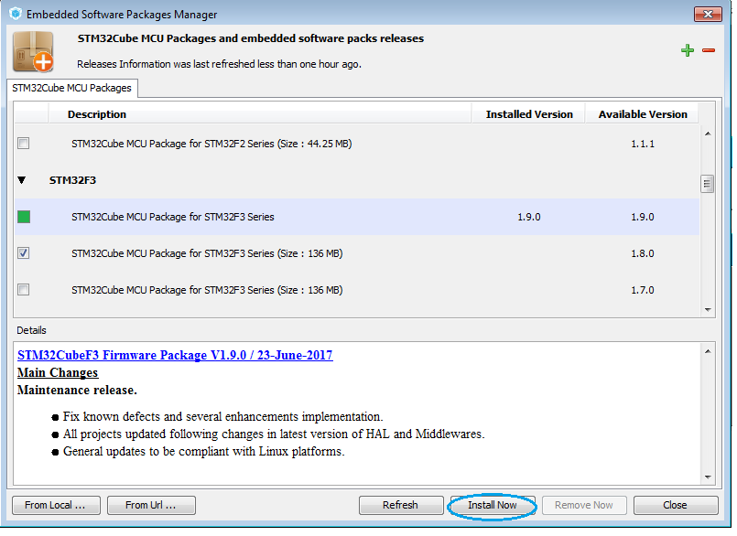Switch to STM32Cube MCU Packages tab
Viewport: 737px width, 536px height.
coord(72,88)
